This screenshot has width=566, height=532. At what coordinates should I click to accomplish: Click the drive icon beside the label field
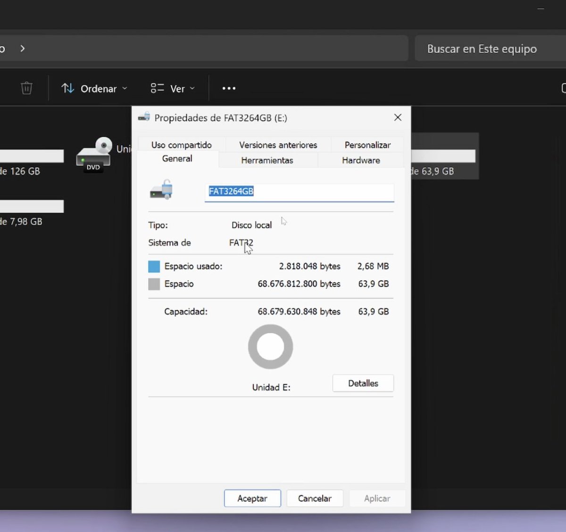pyautogui.click(x=162, y=190)
